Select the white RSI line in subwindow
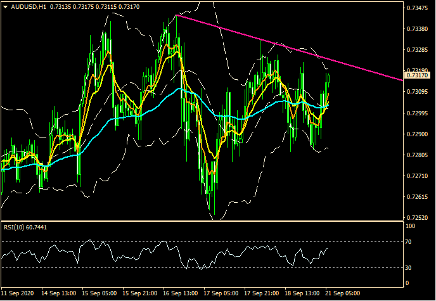 pos(190,261)
